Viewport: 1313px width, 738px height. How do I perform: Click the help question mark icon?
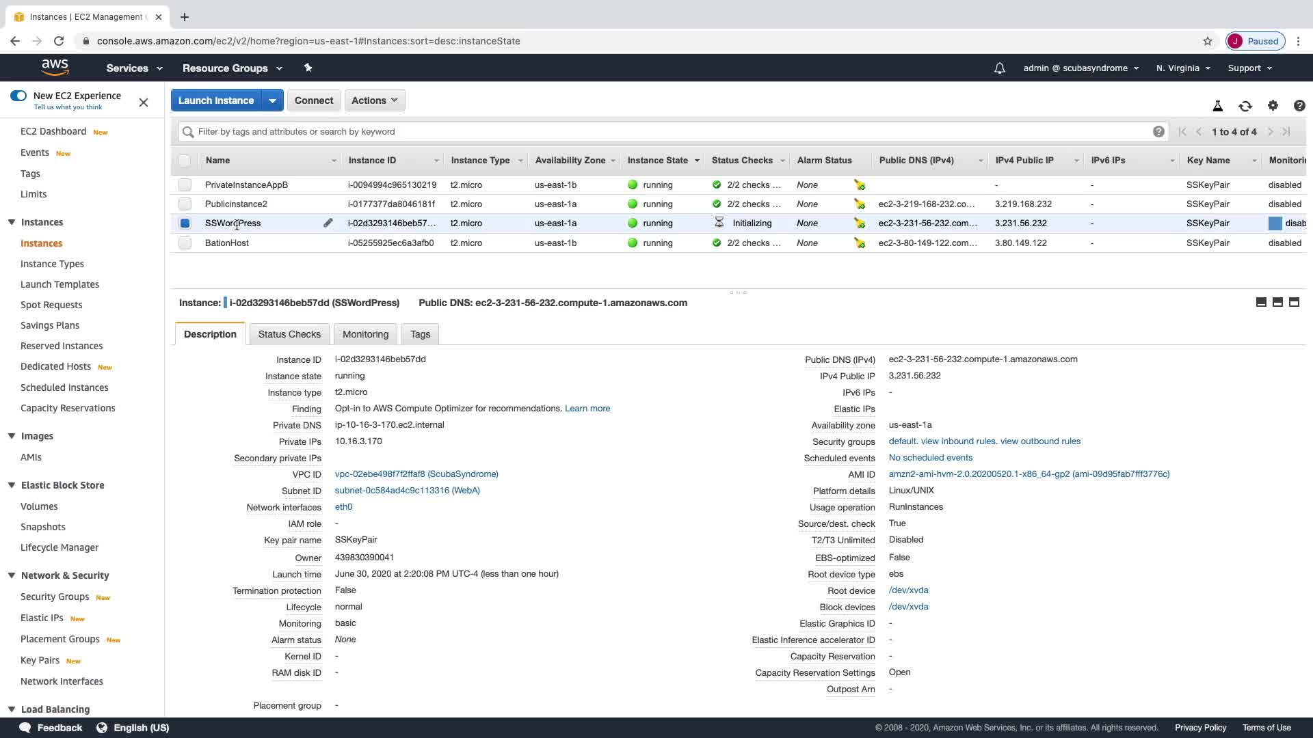[1299, 105]
